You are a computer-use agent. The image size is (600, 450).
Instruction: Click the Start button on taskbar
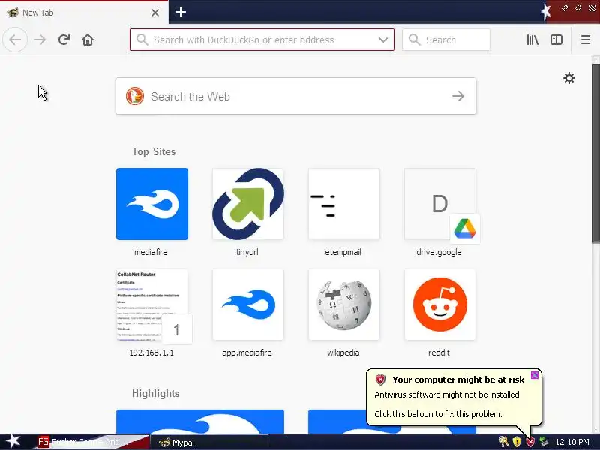coord(13,442)
